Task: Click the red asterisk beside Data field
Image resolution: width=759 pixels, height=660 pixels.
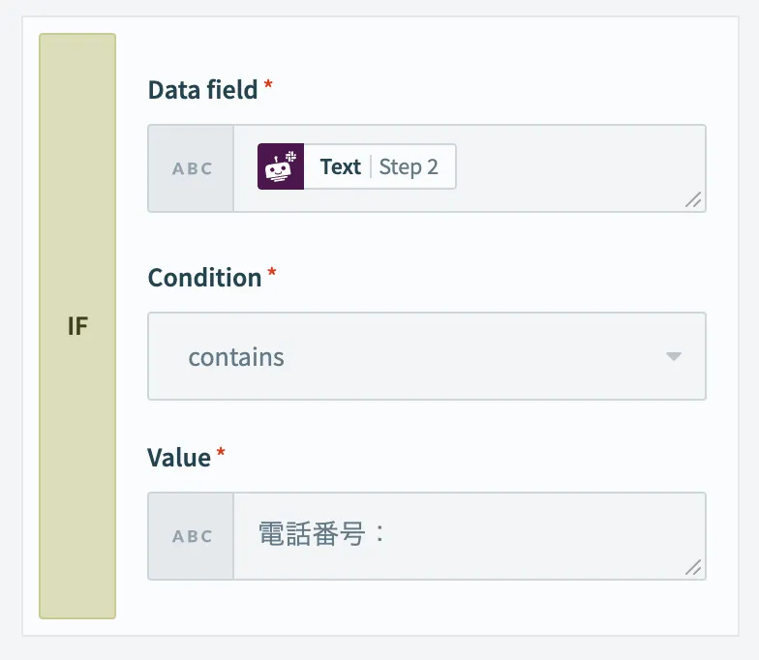Action: coord(268,85)
